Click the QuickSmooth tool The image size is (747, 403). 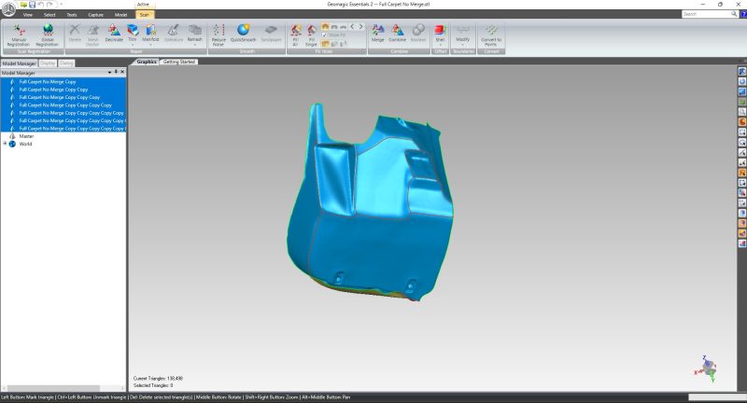click(x=246, y=35)
